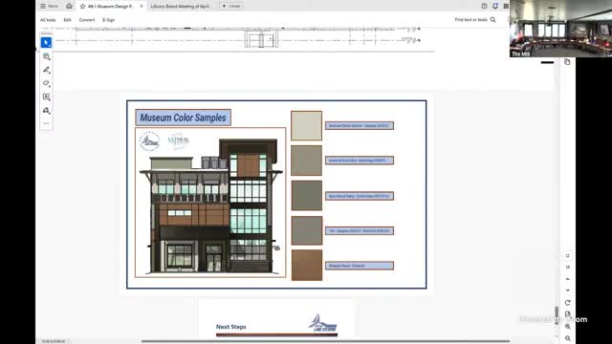Click the second tan-gray color swatch
Image resolution: width=612 pixels, height=344 pixels.
[306, 161]
